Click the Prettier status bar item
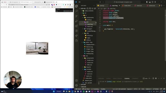Viewport: 166px width, 93px height. pyautogui.click(x=156, y=89)
